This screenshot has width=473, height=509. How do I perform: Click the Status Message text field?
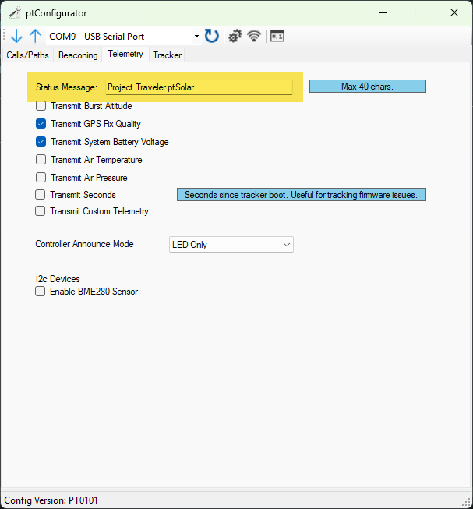click(199, 87)
